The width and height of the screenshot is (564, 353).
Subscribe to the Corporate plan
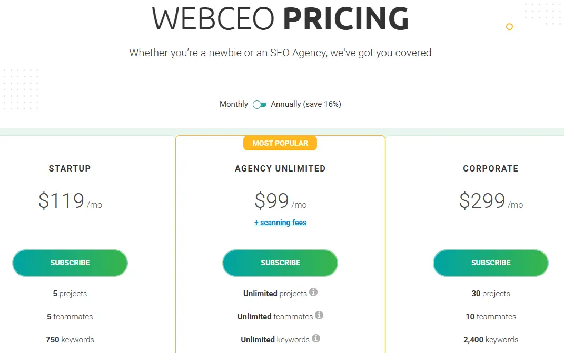490,263
